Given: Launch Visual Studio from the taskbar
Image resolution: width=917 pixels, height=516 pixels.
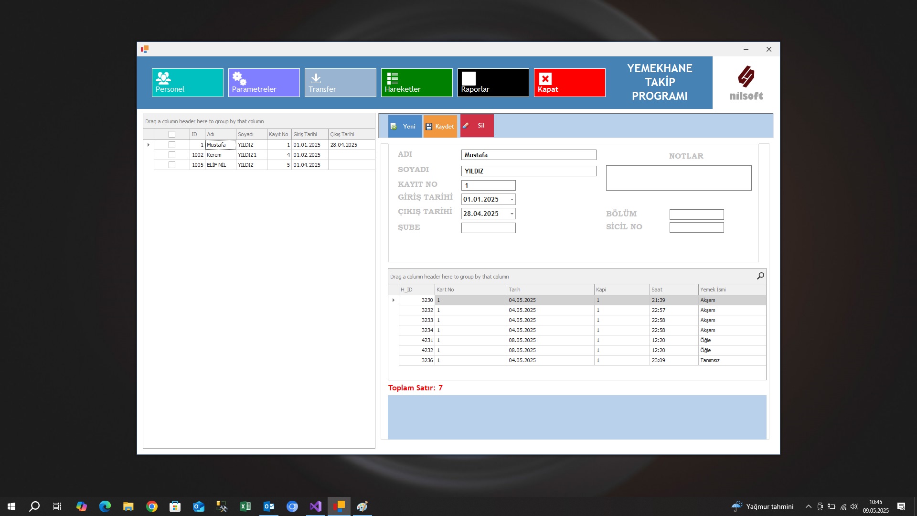Looking at the screenshot, I should 316,506.
